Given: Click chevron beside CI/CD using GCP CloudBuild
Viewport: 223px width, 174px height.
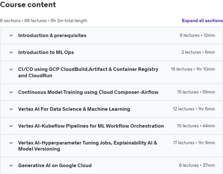Looking at the screenshot, I should (11, 69).
